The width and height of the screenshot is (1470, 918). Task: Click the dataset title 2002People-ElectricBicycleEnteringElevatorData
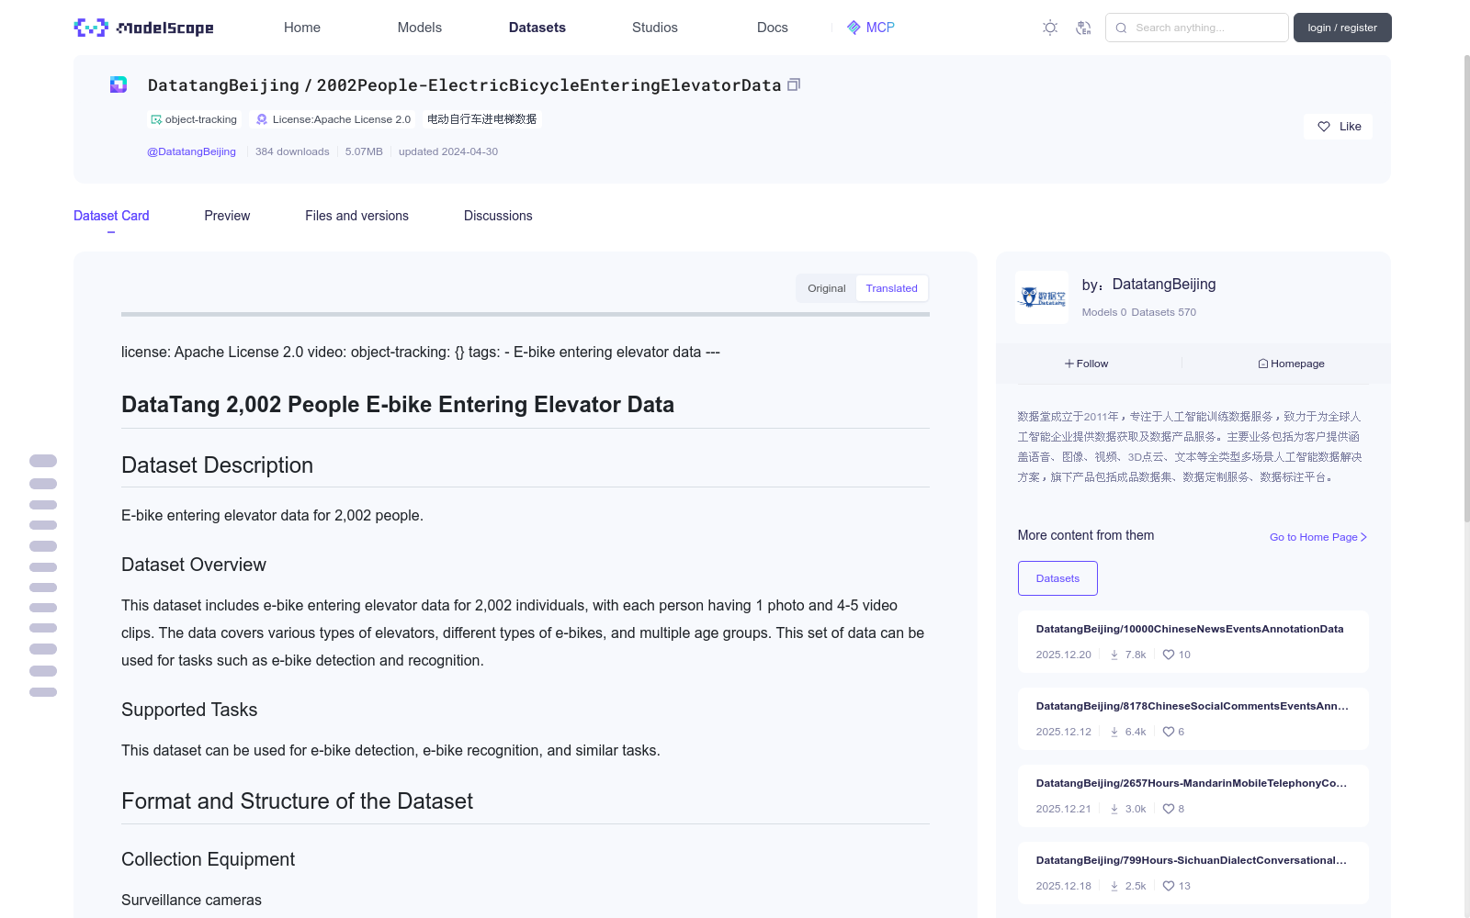tap(548, 85)
